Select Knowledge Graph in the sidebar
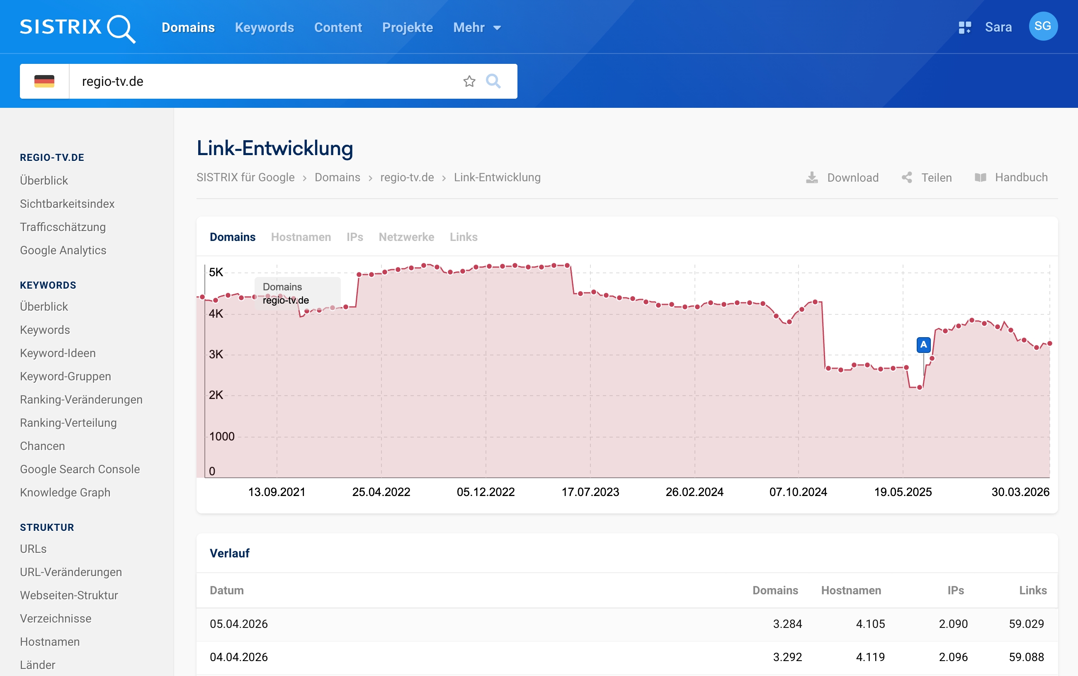Image resolution: width=1078 pixels, height=676 pixels. click(x=65, y=492)
